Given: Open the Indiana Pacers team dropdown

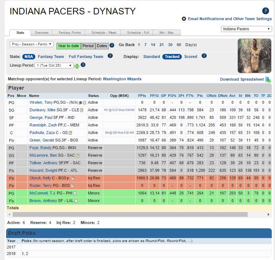Looking at the screenshot, I should (246, 29).
